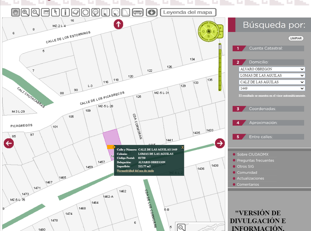
Task: Click the compass center button
Action: coord(209,31)
